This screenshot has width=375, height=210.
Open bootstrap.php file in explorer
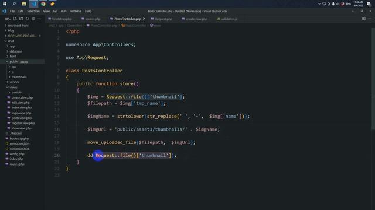19,139
